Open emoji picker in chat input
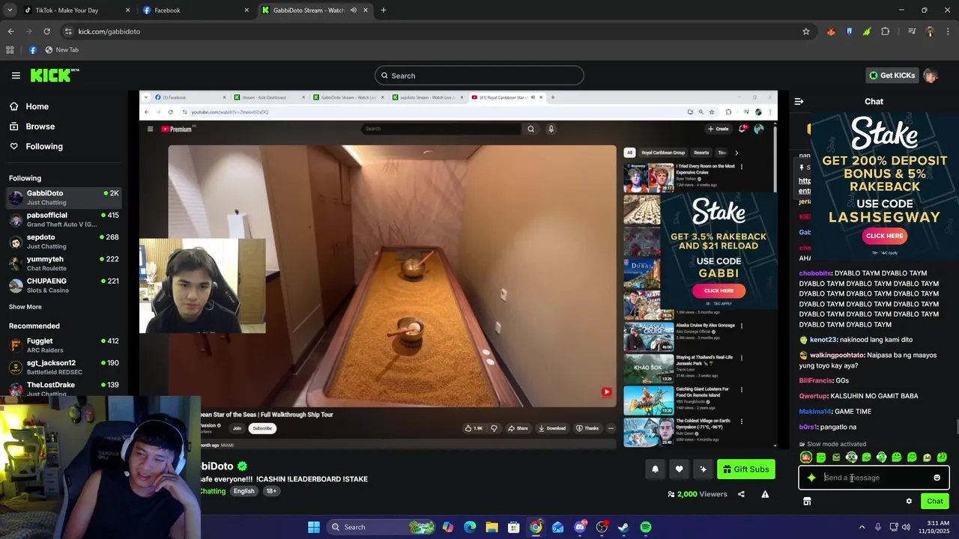This screenshot has height=539, width=959. click(937, 478)
